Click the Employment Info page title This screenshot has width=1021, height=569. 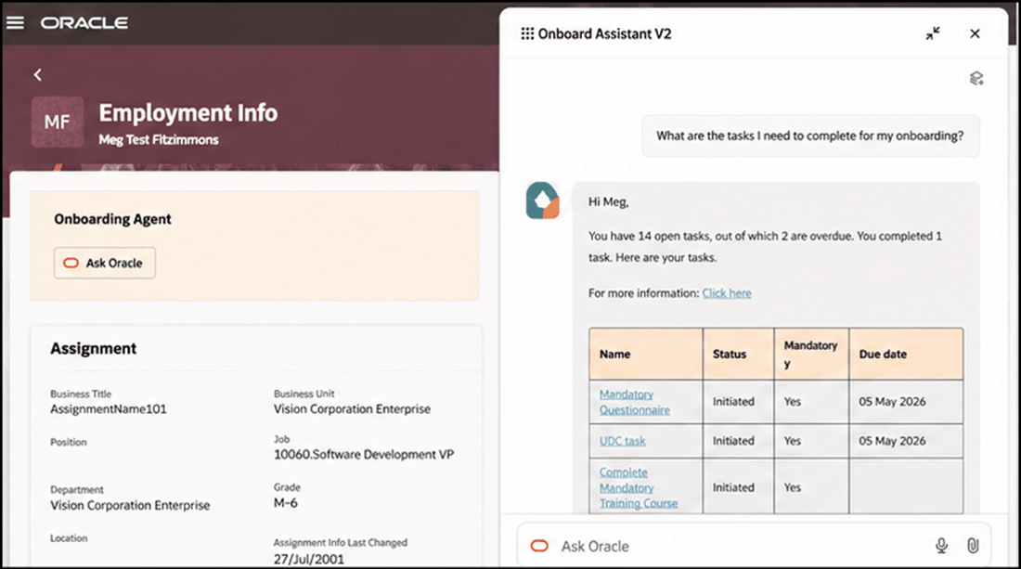pyautogui.click(x=188, y=113)
